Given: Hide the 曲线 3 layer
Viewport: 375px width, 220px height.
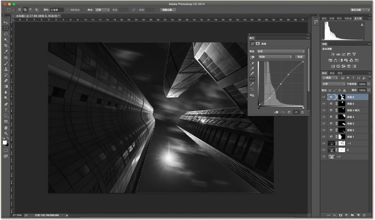Looking at the screenshot, I should click(323, 123).
